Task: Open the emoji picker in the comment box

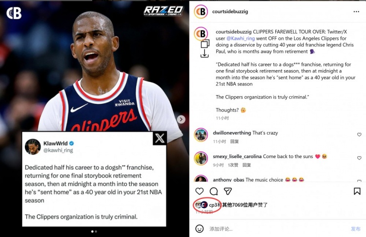Action: pos(199,229)
